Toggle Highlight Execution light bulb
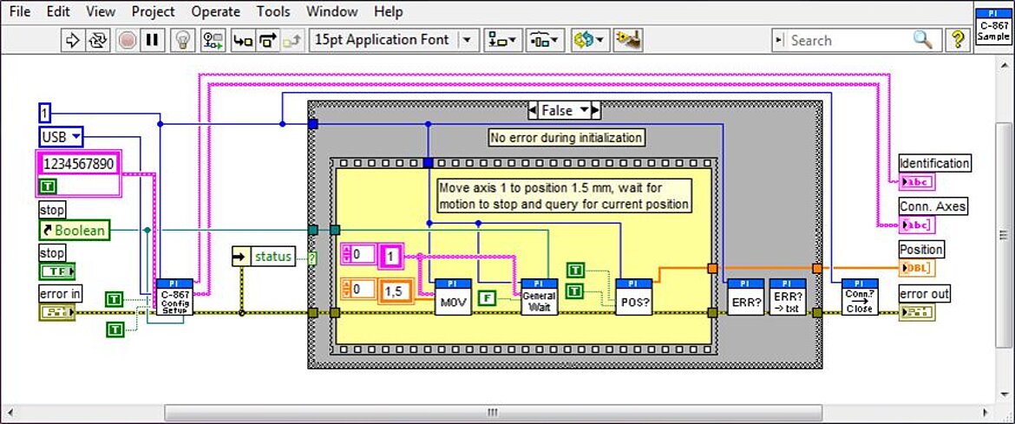This screenshot has width=1015, height=424. click(x=183, y=40)
